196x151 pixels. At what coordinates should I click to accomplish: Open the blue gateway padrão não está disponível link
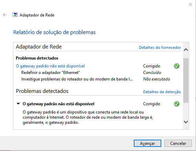50,66
